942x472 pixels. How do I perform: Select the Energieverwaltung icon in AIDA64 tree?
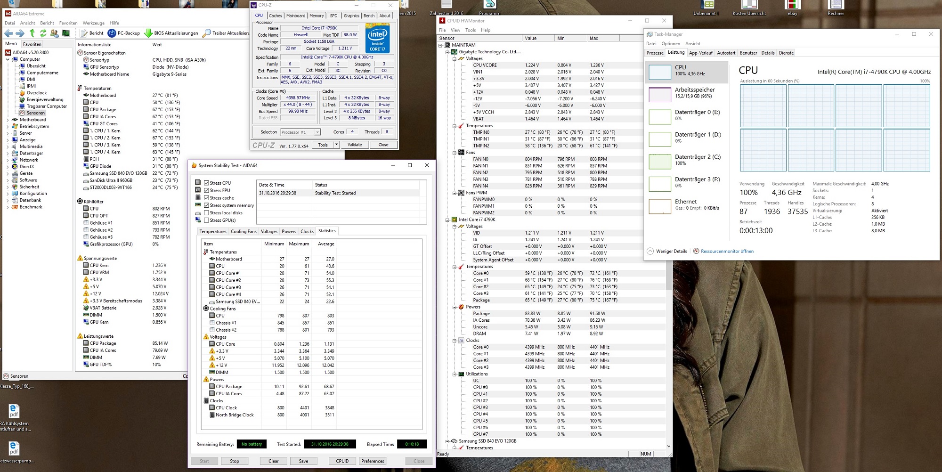[x=22, y=99]
